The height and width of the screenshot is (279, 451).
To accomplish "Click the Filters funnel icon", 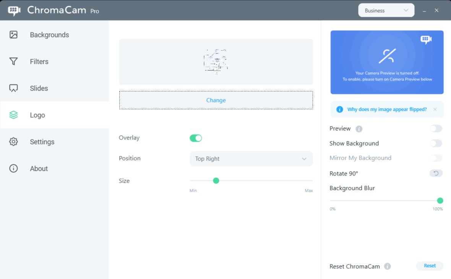I will [13, 61].
